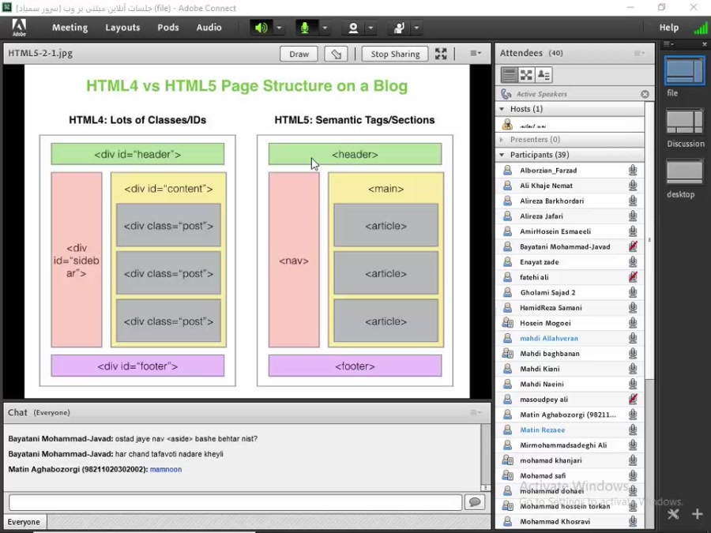The height and width of the screenshot is (533, 711).
Task: Collapse the Hosts group
Action: click(502, 109)
